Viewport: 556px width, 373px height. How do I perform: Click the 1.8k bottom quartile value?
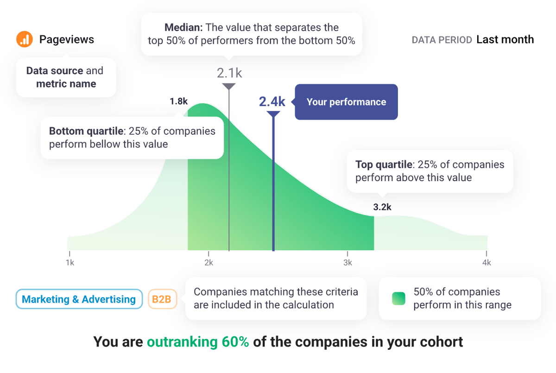coord(178,101)
